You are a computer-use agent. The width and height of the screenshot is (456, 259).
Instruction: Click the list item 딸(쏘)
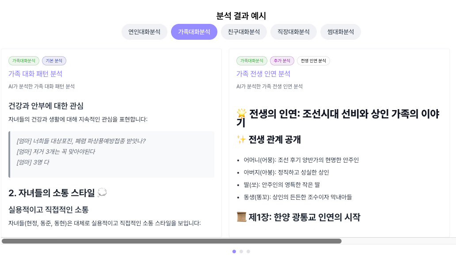282,184
